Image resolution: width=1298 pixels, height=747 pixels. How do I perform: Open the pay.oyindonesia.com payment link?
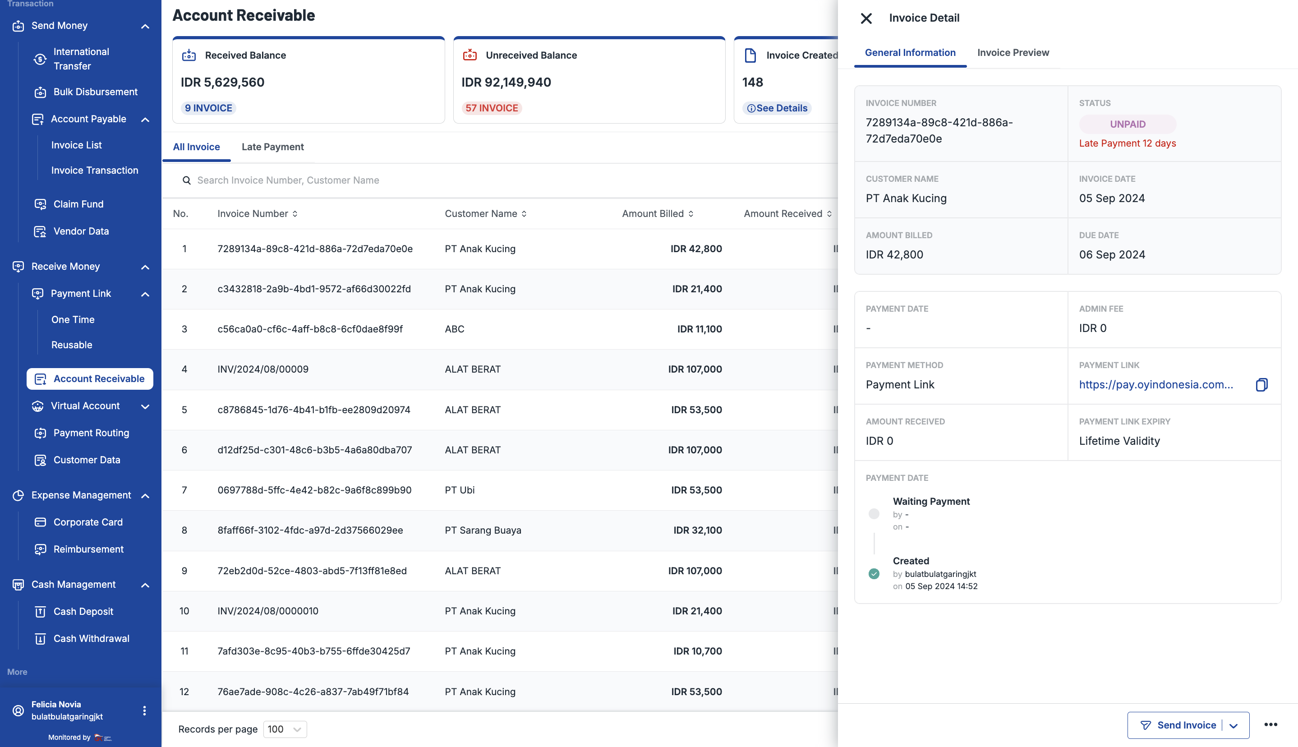coord(1155,384)
